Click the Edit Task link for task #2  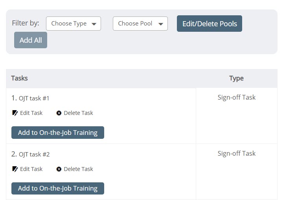point(31,169)
